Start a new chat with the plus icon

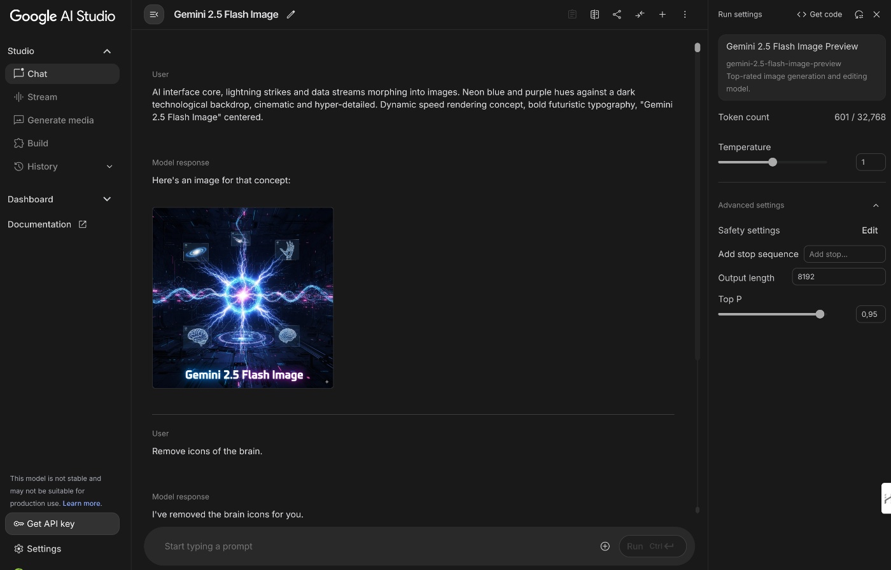pos(662,15)
